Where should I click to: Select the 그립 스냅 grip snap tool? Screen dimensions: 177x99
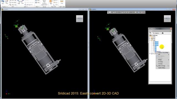[x=13, y=5]
